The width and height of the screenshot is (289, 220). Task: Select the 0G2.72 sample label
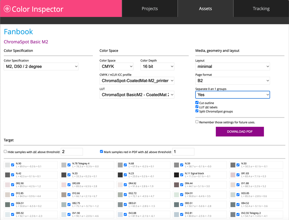(x=133, y=193)
